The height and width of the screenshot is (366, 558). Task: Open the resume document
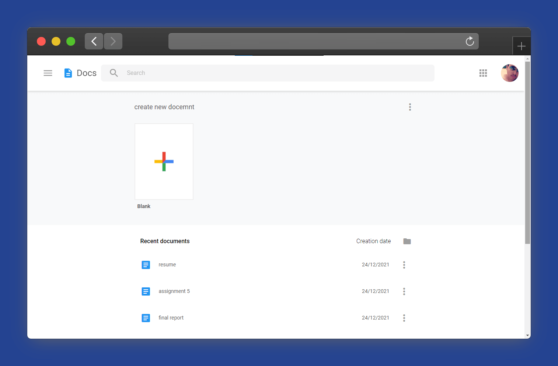pos(167,265)
